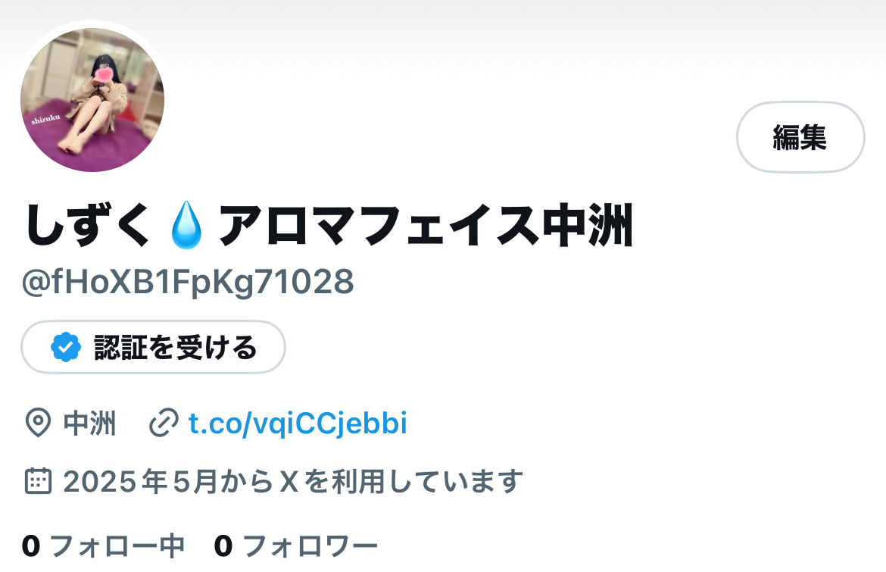Select the 中洲 location text
The height and width of the screenshot is (572, 886).
pyautogui.click(x=90, y=424)
